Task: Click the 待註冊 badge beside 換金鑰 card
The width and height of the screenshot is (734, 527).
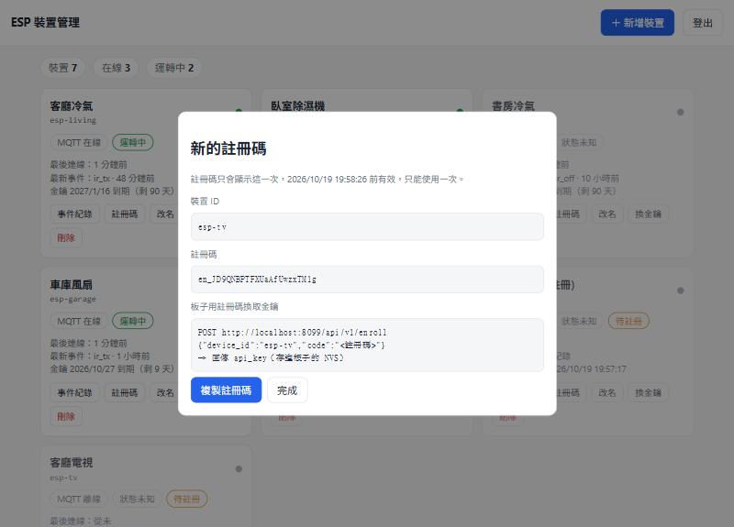Action: pyautogui.click(x=628, y=322)
